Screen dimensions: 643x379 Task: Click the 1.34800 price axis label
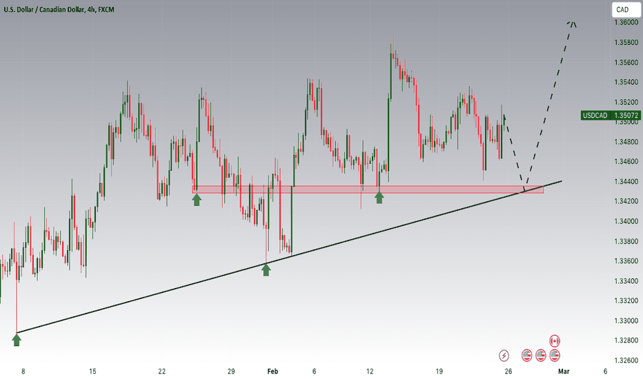tap(626, 142)
